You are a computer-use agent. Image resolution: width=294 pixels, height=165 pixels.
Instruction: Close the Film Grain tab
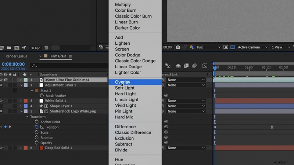point(40,56)
